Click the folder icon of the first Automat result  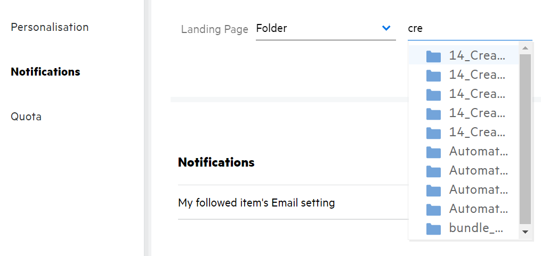coord(433,152)
